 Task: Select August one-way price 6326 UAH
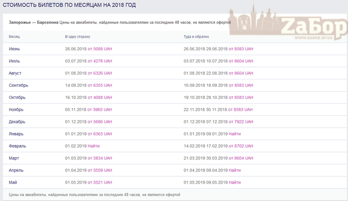pyautogui.click(x=100, y=73)
